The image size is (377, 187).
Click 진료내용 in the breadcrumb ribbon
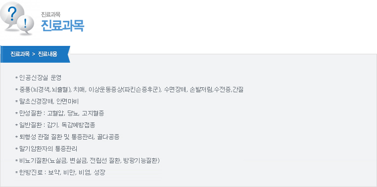tap(47, 54)
